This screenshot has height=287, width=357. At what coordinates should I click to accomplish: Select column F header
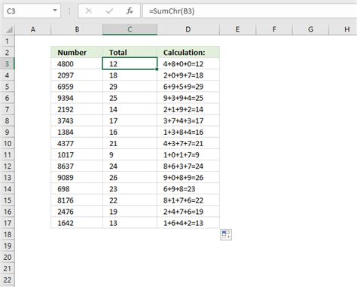tap(274, 29)
